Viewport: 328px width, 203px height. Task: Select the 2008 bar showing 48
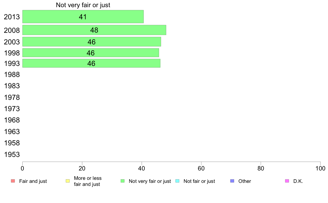(x=94, y=30)
